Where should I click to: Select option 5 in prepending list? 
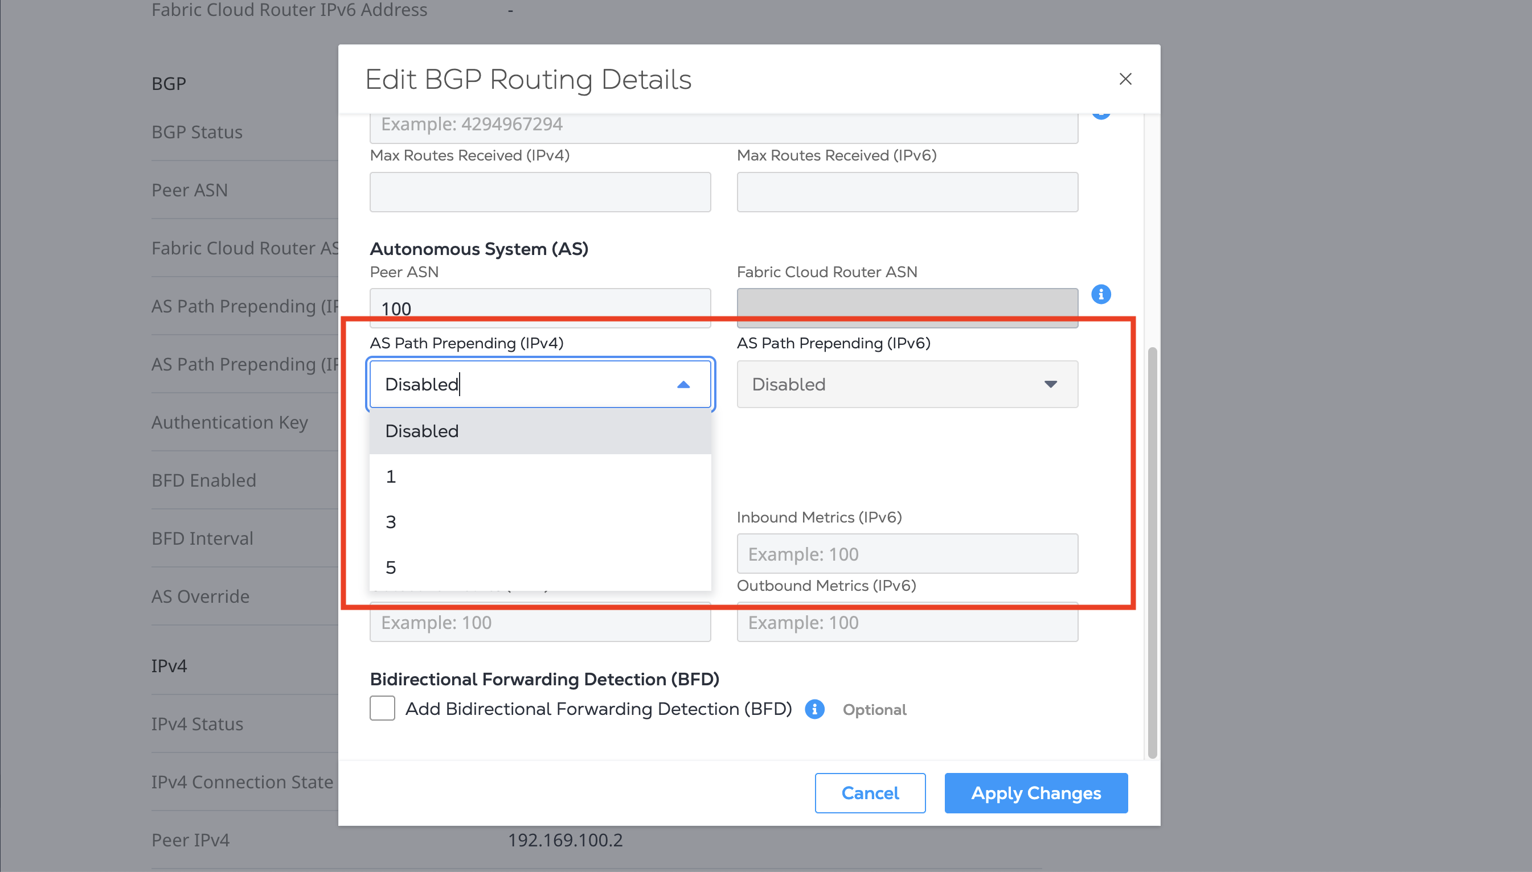pos(540,567)
